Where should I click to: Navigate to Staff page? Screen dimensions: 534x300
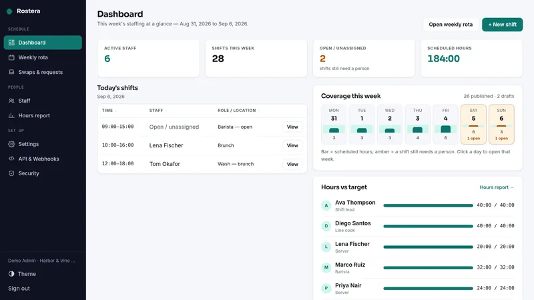coord(43,101)
